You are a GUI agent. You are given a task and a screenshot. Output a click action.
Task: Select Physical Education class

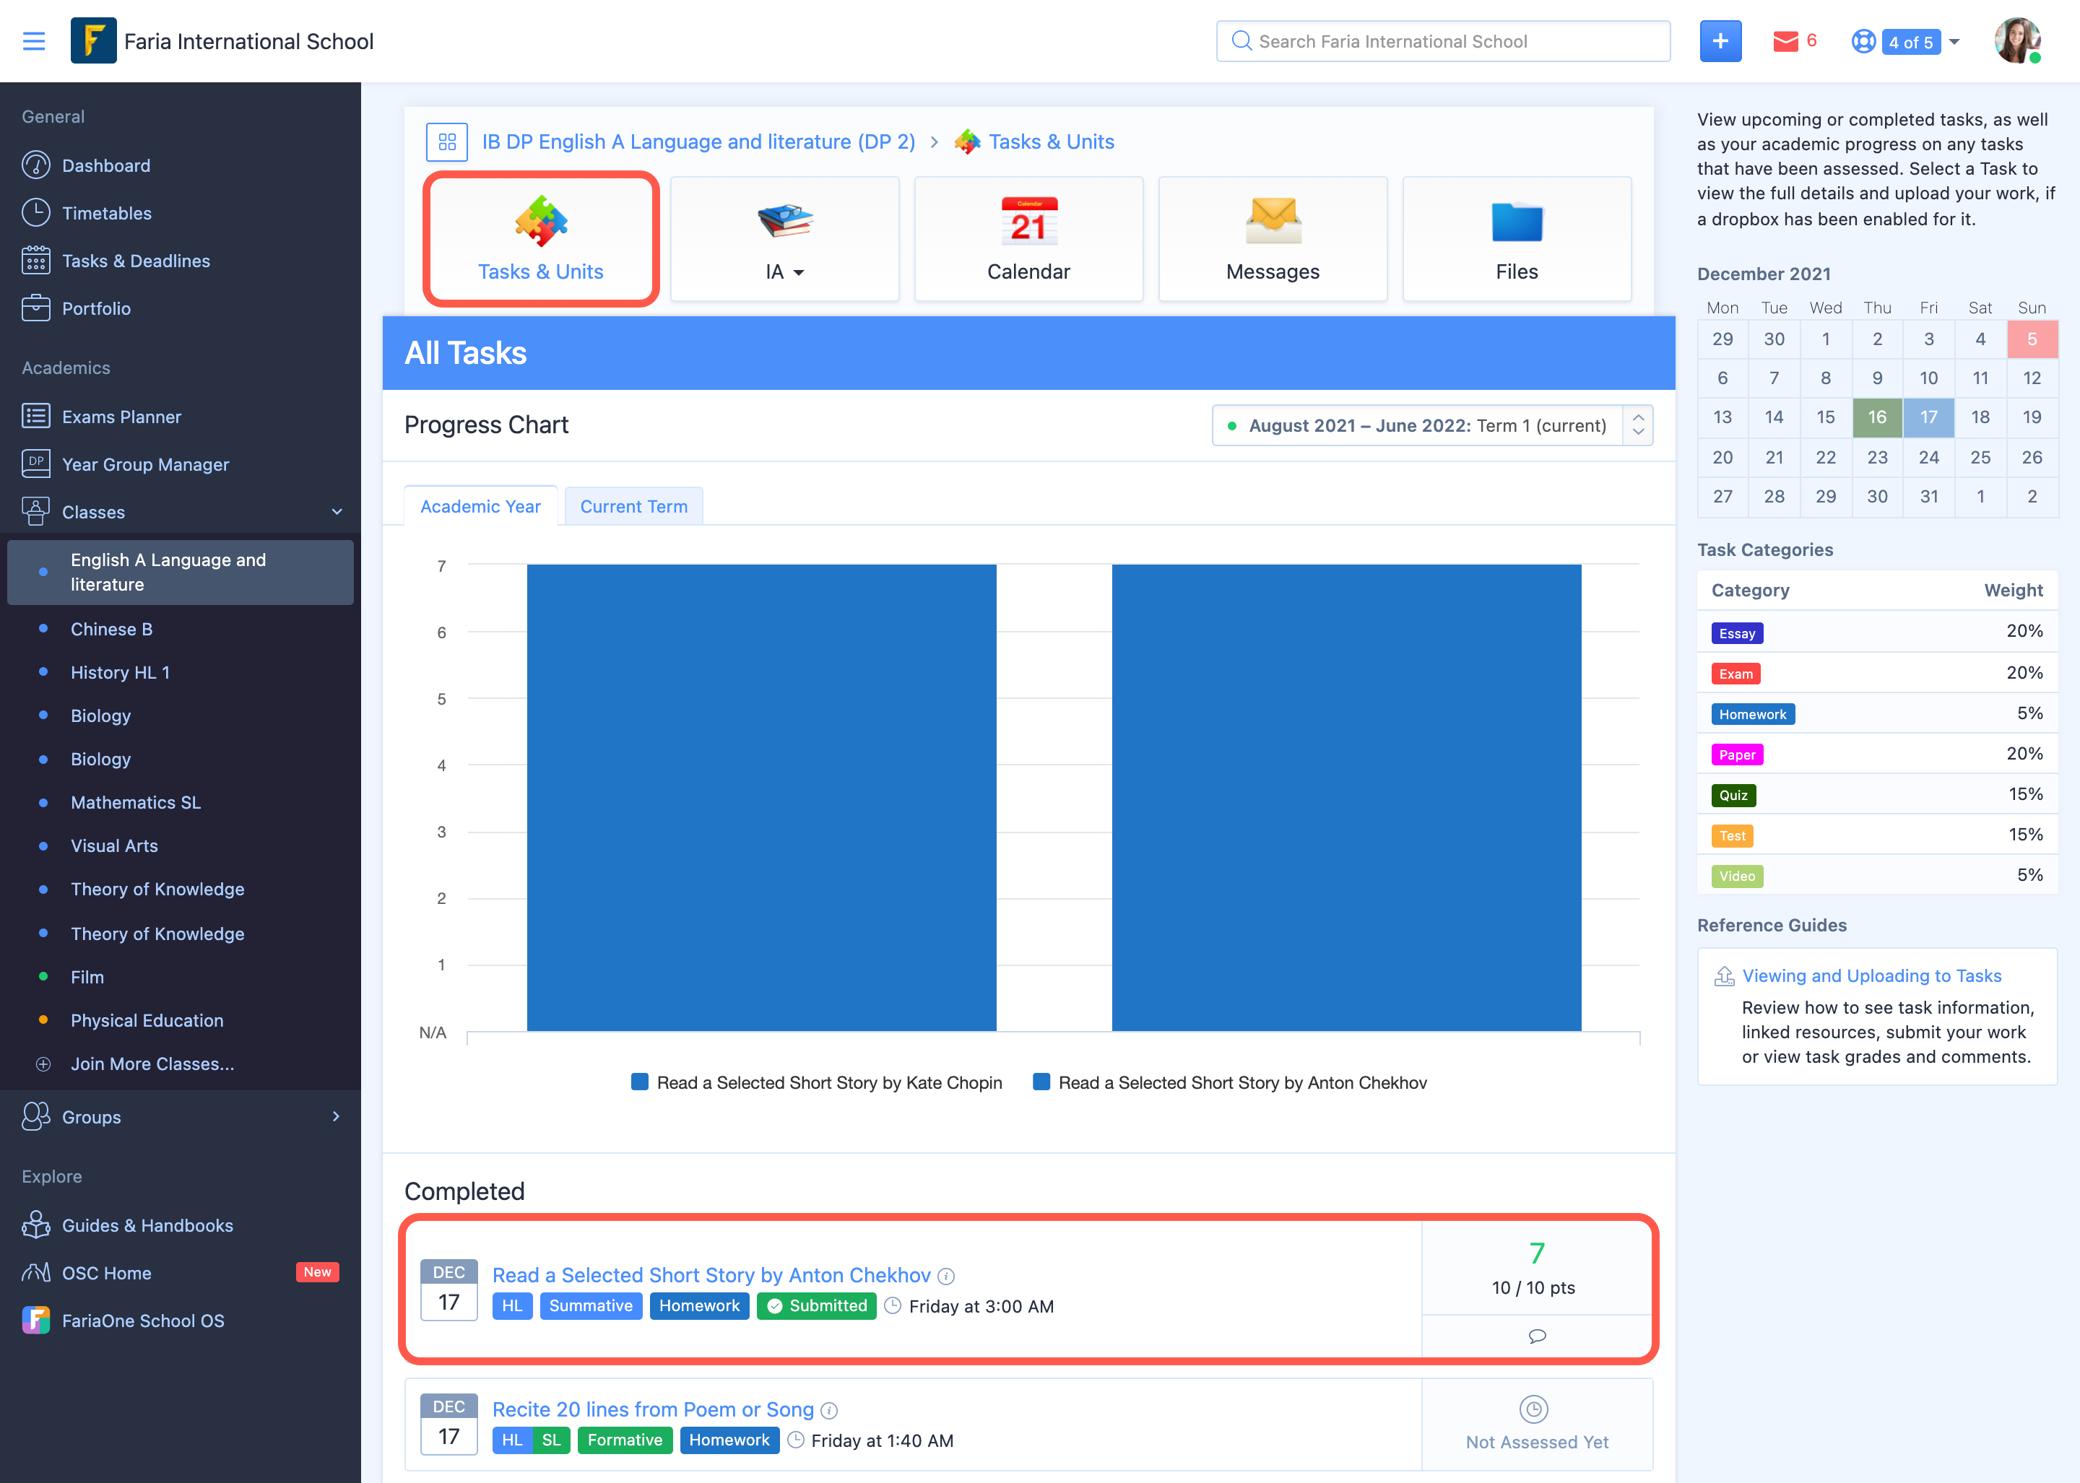click(147, 1020)
